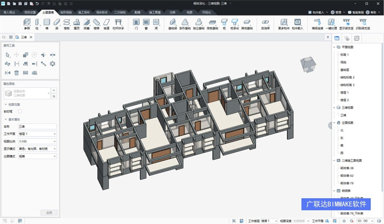Image resolution: width=384 pixels, height=224 pixels.
Task: Click 墙梁连接 wall-beam connection tool
Action: click(318, 24)
